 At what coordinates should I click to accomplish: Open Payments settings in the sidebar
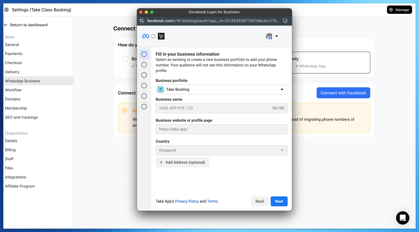click(38, 54)
